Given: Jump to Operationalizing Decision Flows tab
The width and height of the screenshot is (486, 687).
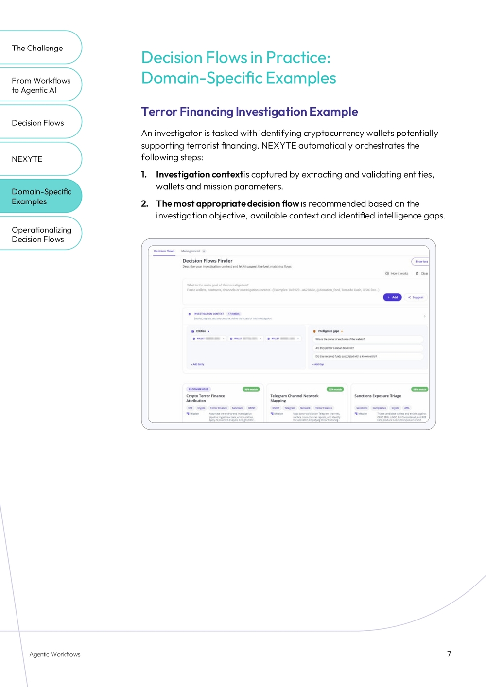Looking at the screenshot, I should (x=40, y=234).
